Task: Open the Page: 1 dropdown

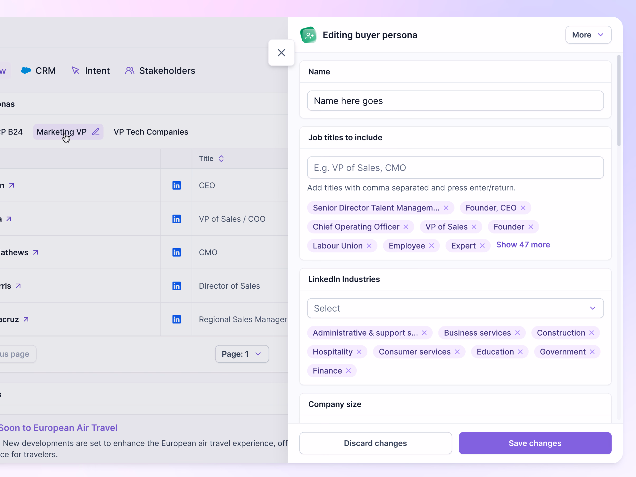Action: [242, 354]
